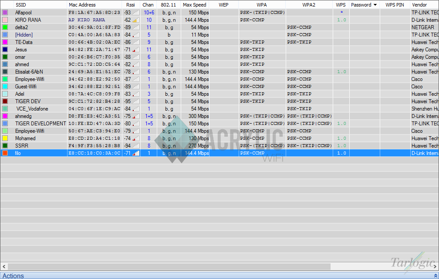
Task: Sort by the SSID column header
Action: pos(41,5)
